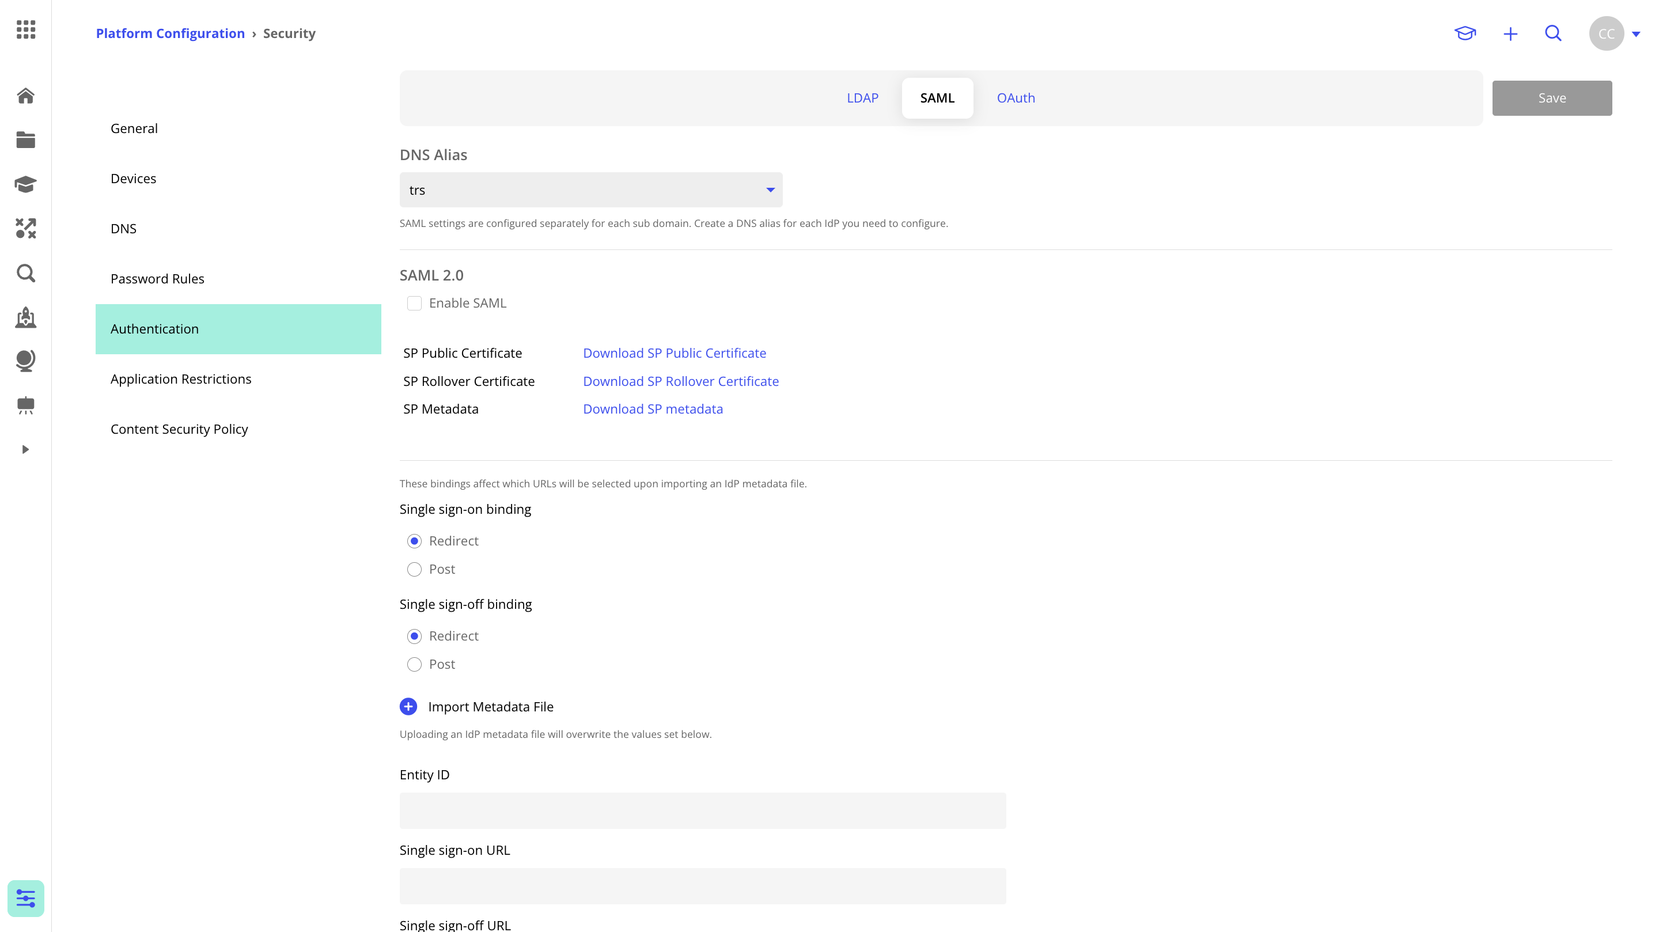Select the globe icon in the sidebar

tap(25, 361)
